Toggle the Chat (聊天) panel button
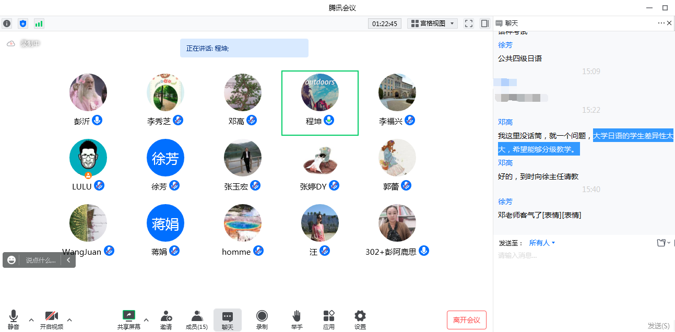The height and width of the screenshot is (332, 675). click(x=227, y=319)
